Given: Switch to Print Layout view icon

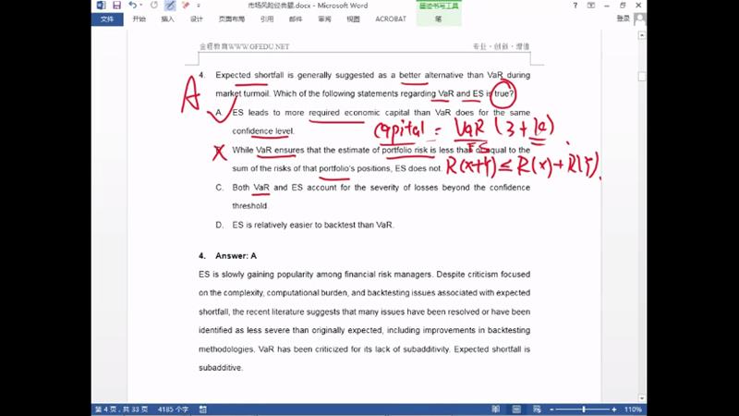Looking at the screenshot, I should (x=516, y=410).
